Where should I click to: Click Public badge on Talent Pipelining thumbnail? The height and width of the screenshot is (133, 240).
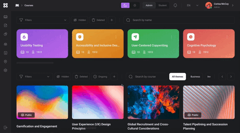point(193,115)
